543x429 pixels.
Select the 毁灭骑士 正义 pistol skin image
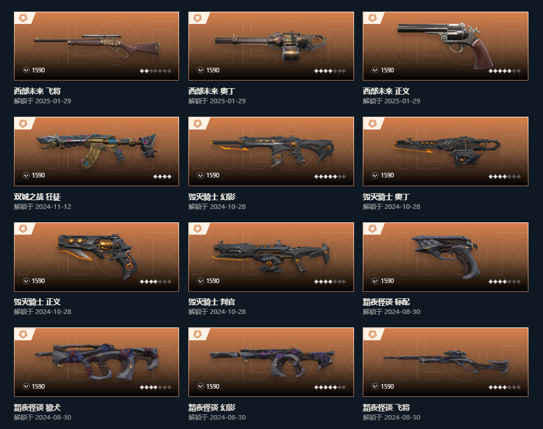tap(97, 256)
